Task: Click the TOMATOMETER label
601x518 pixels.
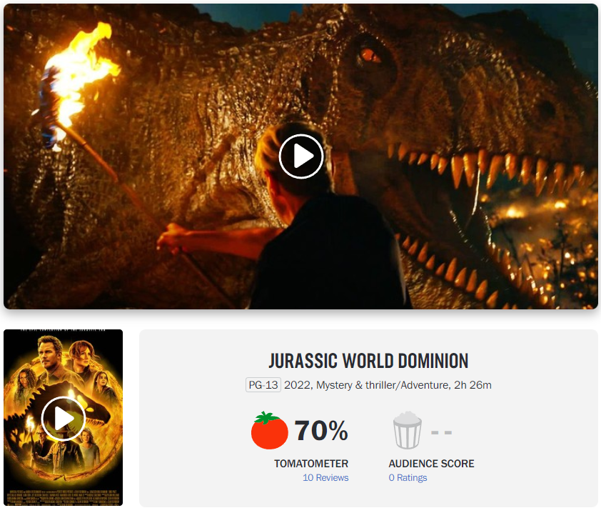Action: click(311, 464)
